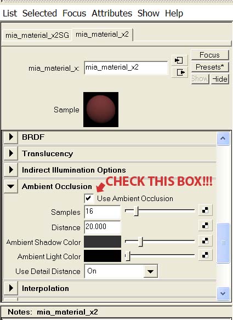The height and width of the screenshot is (320, 233).
Task: Click the scrollbar up arrow
Action: pos(223,139)
